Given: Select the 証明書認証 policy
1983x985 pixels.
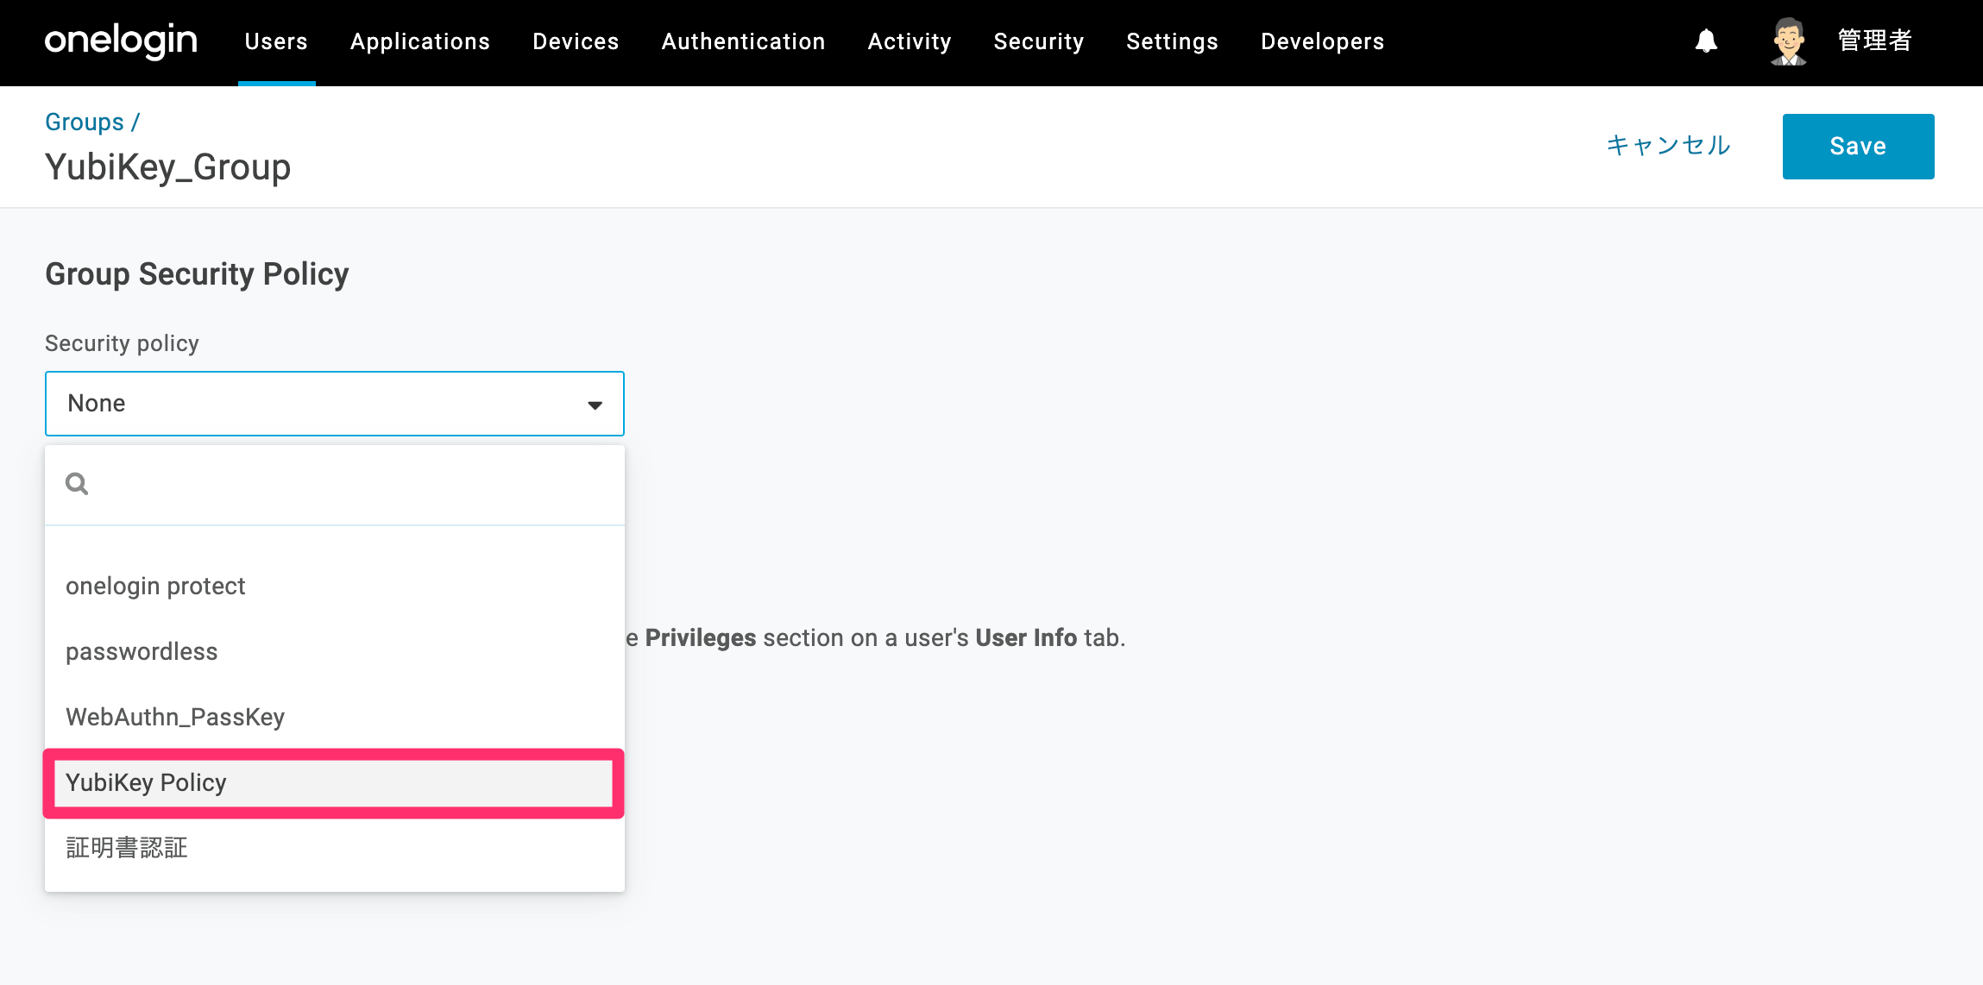Looking at the screenshot, I should coord(335,849).
